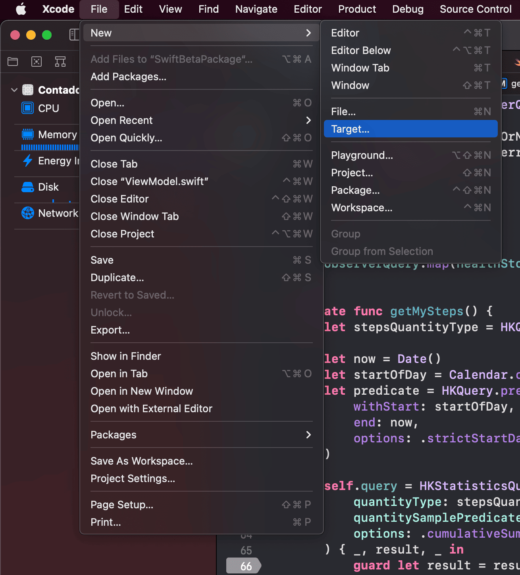Open the Source Control menu
Viewport: 520px width, 575px height.
[476, 9]
